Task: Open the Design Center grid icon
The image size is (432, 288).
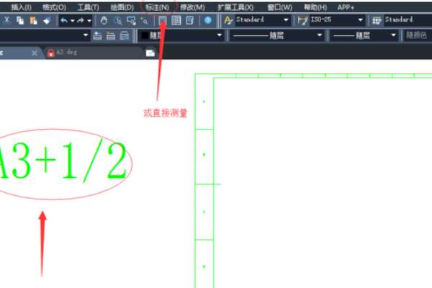Action: point(176,20)
